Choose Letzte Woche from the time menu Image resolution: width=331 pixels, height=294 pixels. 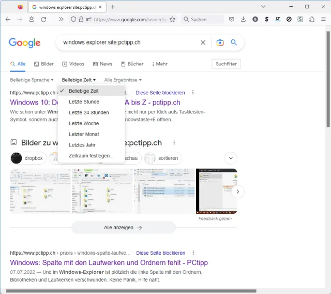tap(92, 123)
